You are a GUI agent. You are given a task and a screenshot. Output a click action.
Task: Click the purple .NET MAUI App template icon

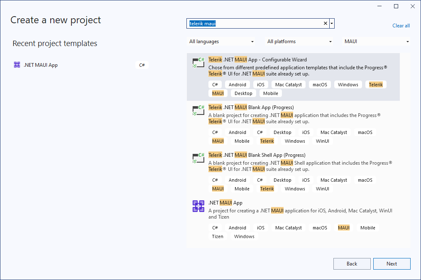point(198,205)
